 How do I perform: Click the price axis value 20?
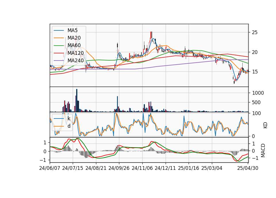pyautogui.click(x=255, y=52)
